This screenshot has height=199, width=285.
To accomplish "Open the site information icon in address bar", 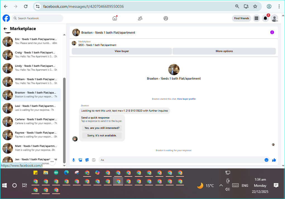I will pyautogui.click(x=38, y=6).
